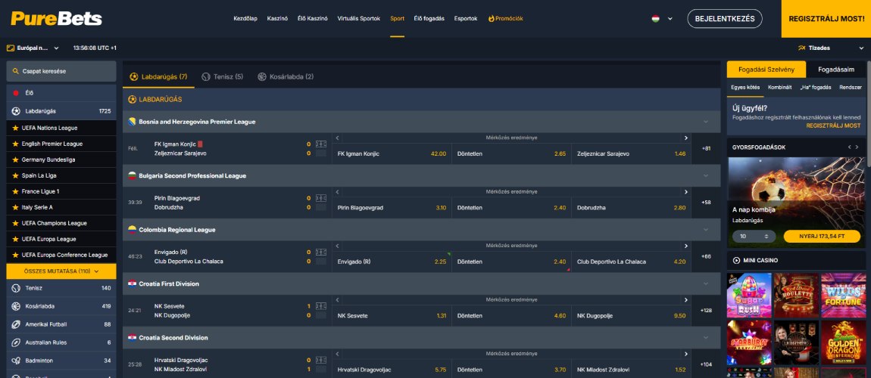Click the tennis icon beside Tenisz sidebar entry
This screenshot has width=871, height=378.
click(x=16, y=288)
